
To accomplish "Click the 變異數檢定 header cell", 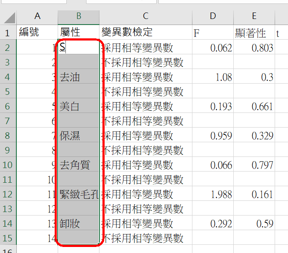I will (146, 33).
